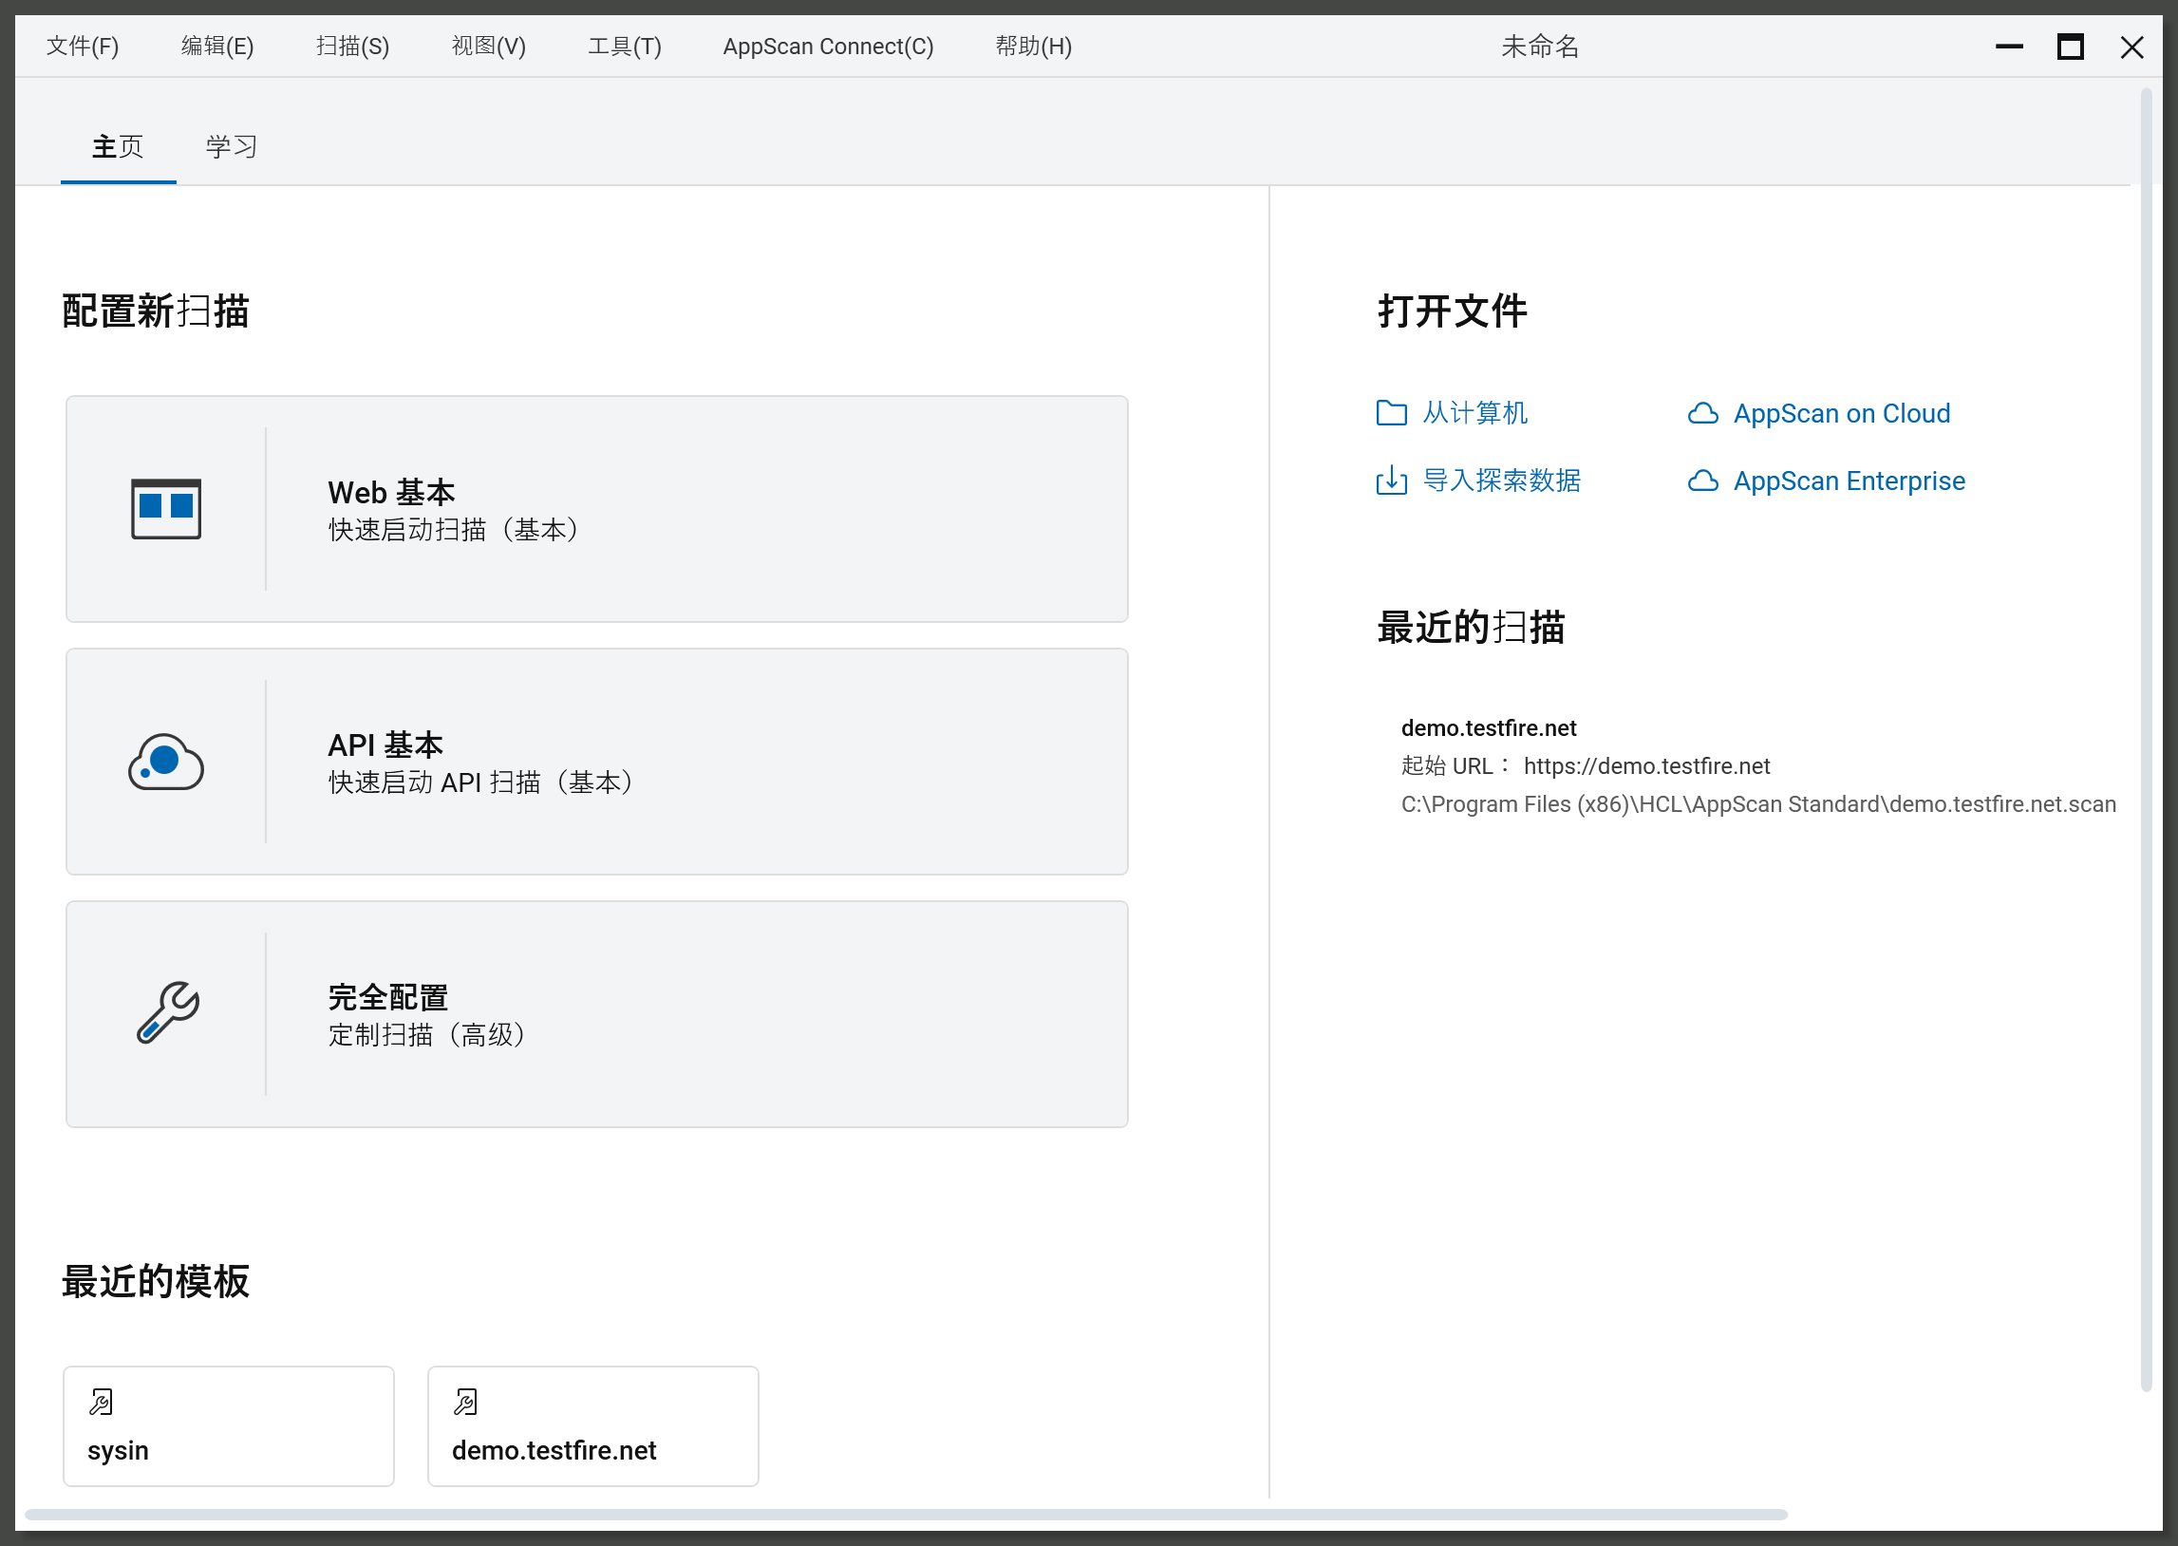Switch to the 学习 tab

(x=232, y=146)
